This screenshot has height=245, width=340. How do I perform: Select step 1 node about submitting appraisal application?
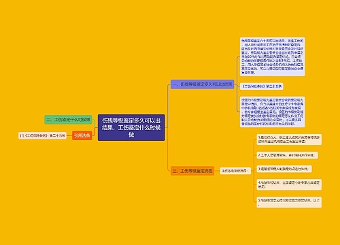(289, 140)
